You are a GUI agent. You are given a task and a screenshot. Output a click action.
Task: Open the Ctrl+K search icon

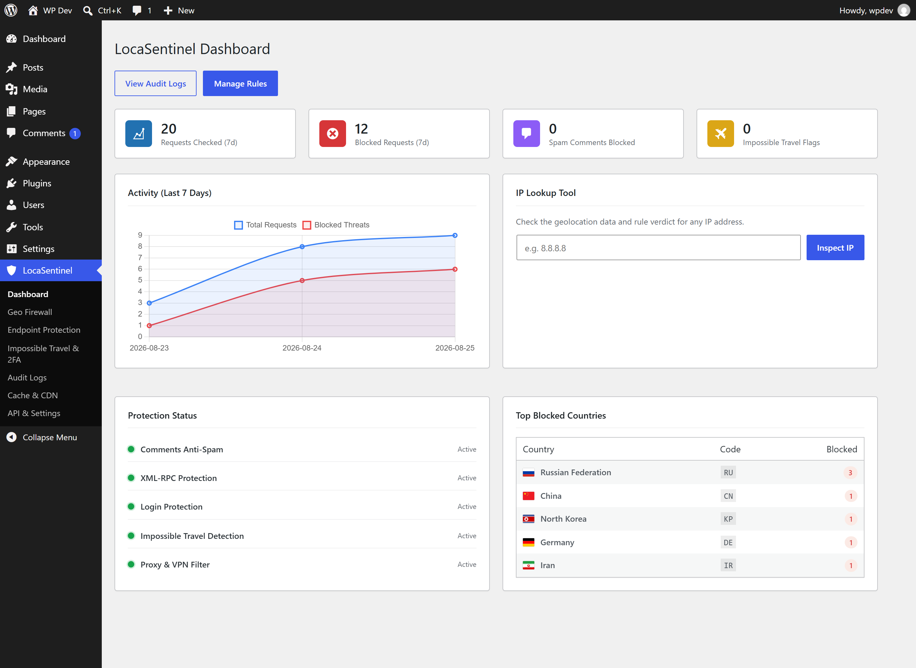pyautogui.click(x=88, y=10)
